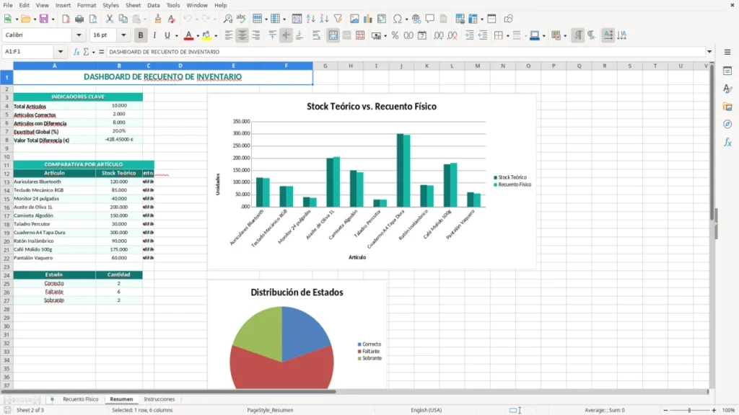This screenshot has width=739, height=415.
Task: Open Find and Replace
Action: (x=227, y=19)
